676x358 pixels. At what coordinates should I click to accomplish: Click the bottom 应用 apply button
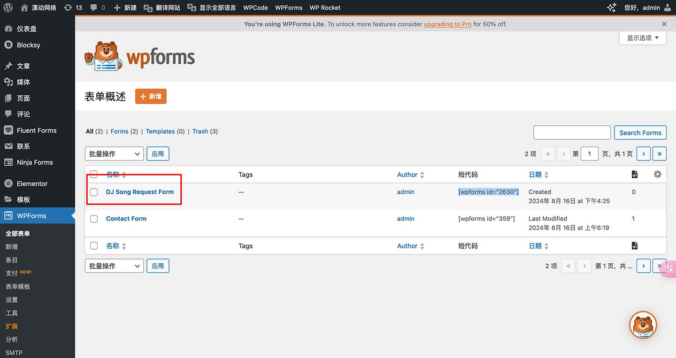(x=158, y=266)
